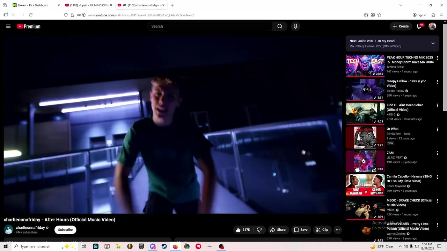This screenshot has width=447, height=251.
Task: Reload the page in the browser toolbar
Action: point(31,15)
